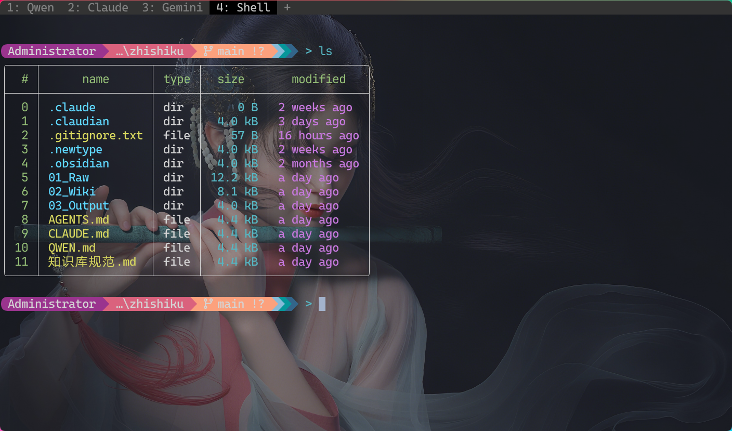The height and width of the screenshot is (431, 732).
Task: Select the .claude directory name
Action: click(72, 108)
